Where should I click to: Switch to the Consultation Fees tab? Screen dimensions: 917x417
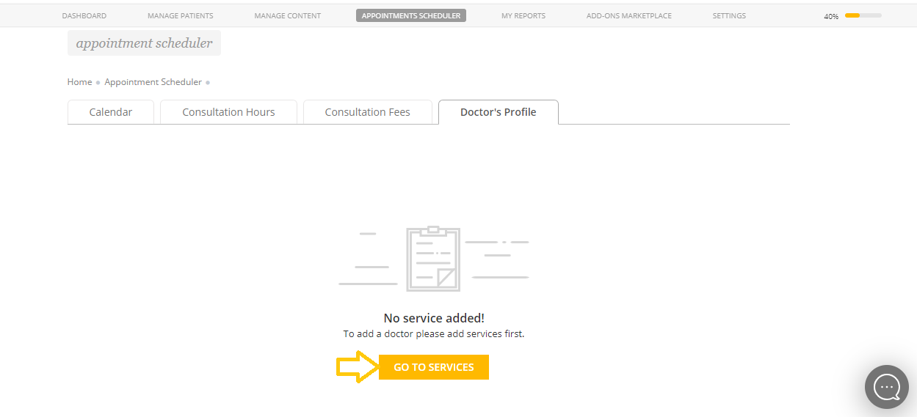368,112
